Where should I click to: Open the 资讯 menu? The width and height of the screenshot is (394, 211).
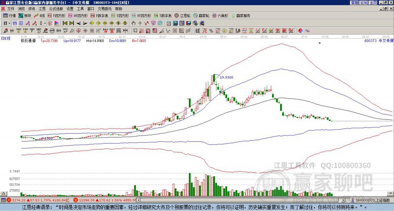pyautogui.click(x=32, y=9)
